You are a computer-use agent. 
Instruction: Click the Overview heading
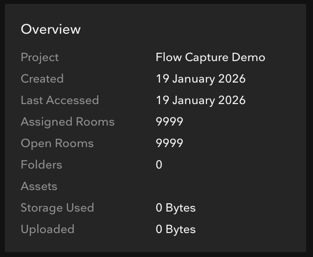point(51,29)
